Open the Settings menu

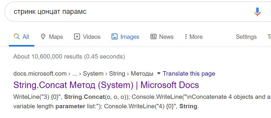[246, 37]
